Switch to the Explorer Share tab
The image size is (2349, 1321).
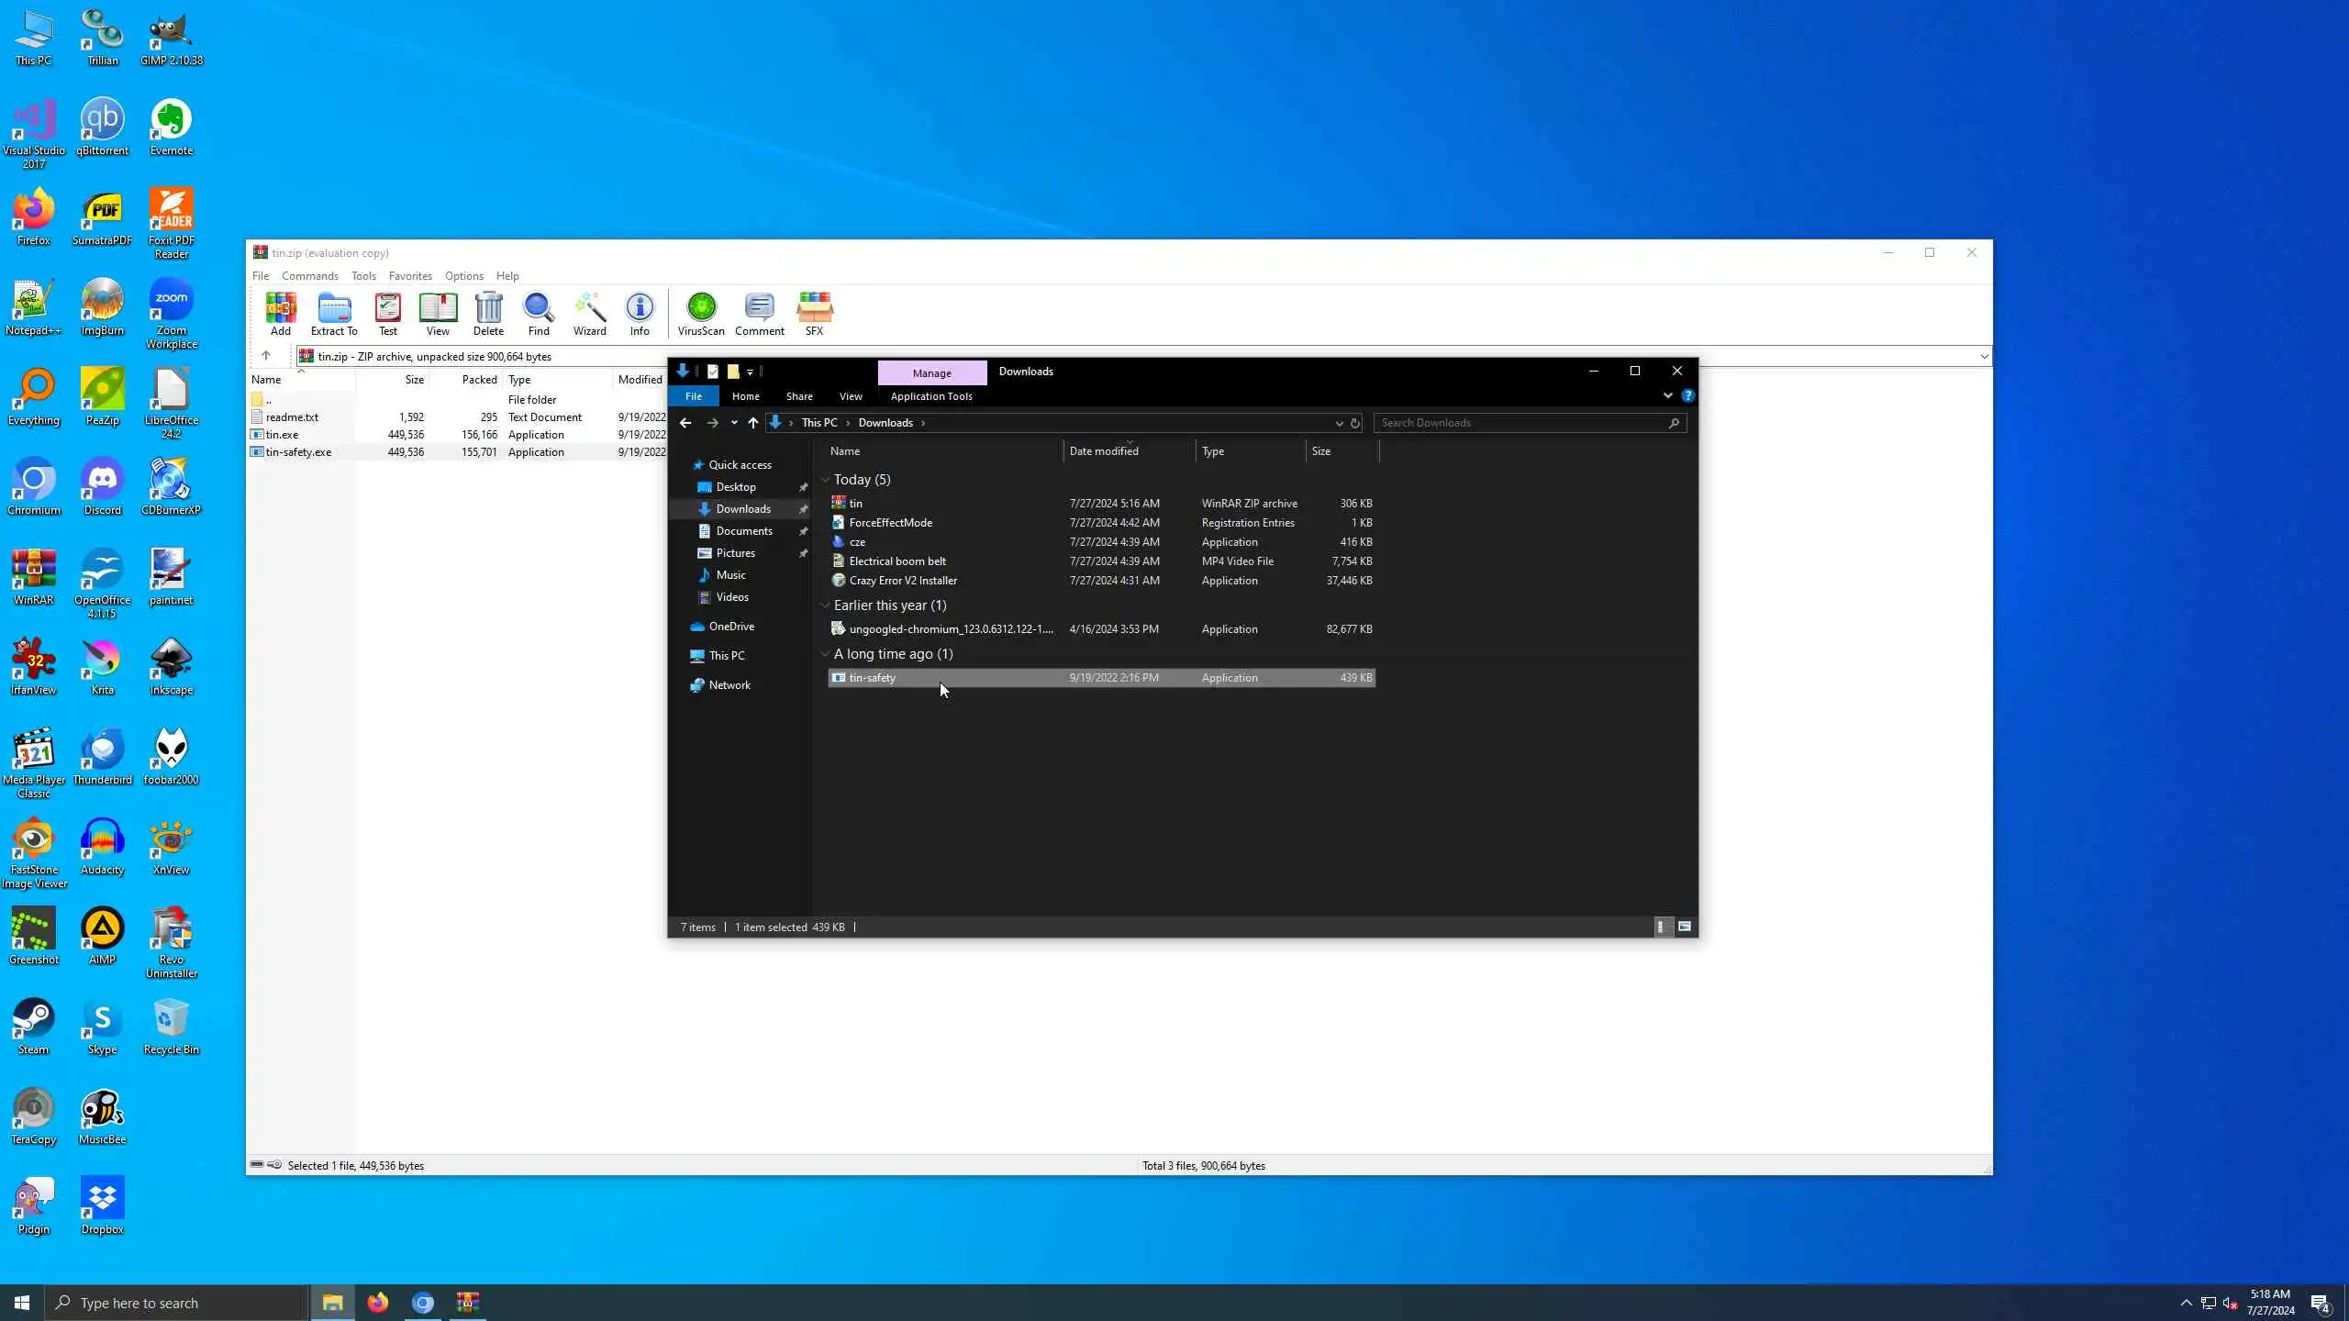(798, 396)
